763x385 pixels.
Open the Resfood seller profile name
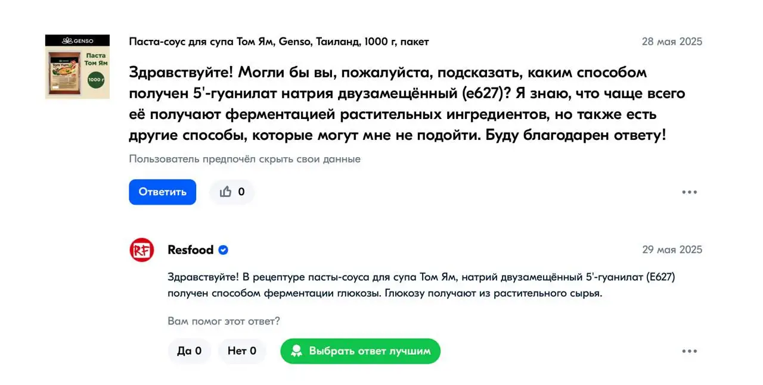click(x=190, y=250)
